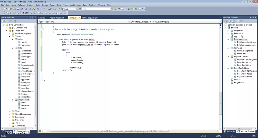
Task: Open the Debug configuration dropdown
Action: coord(75,9)
